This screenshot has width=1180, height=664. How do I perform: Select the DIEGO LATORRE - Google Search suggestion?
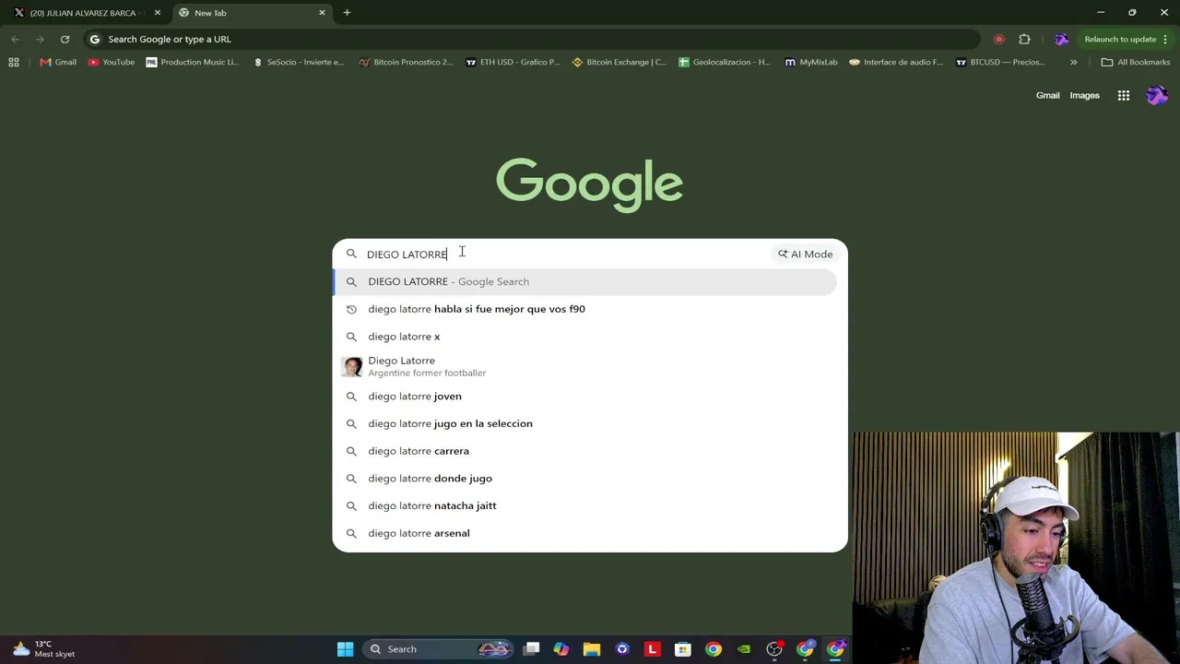click(585, 281)
